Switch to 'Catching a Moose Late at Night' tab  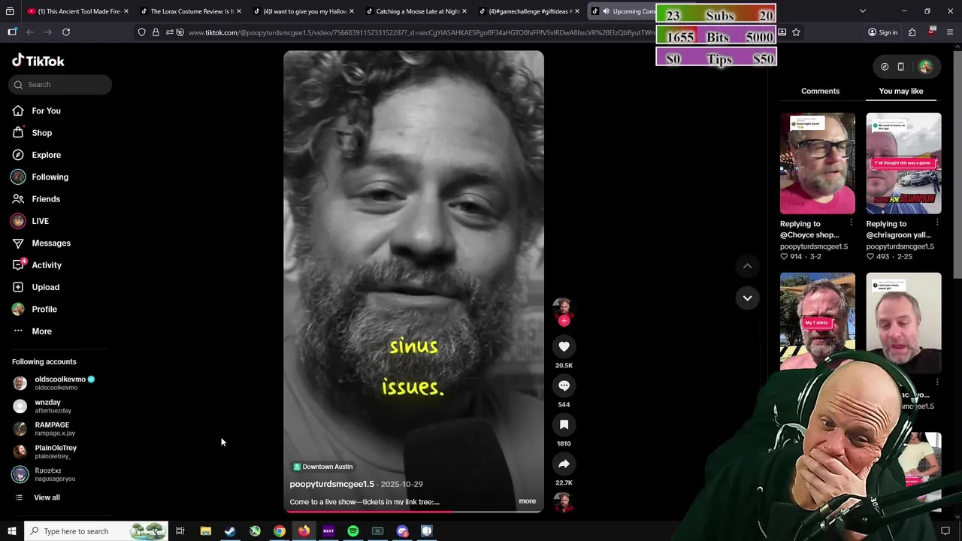[416, 11]
